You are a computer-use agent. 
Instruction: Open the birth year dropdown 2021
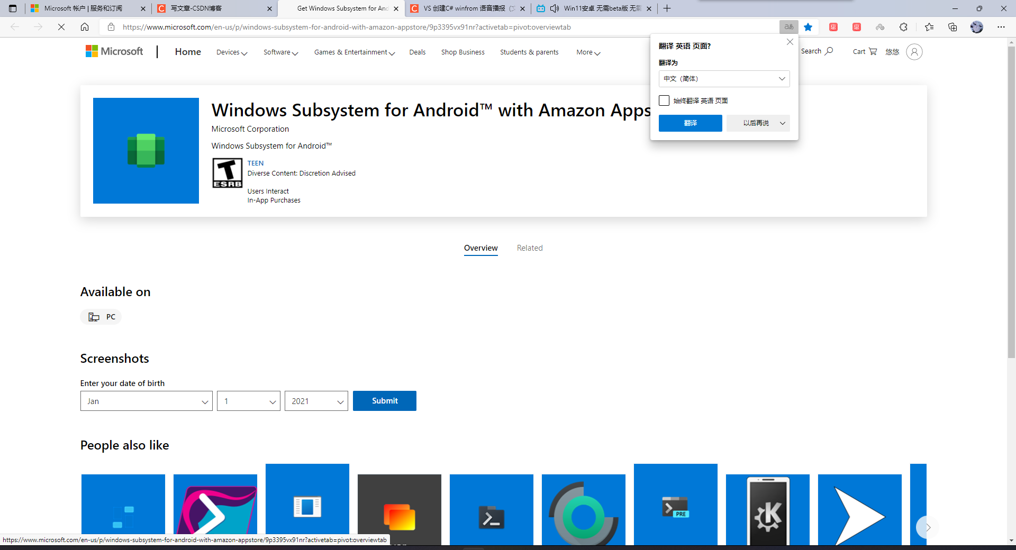pyautogui.click(x=316, y=401)
